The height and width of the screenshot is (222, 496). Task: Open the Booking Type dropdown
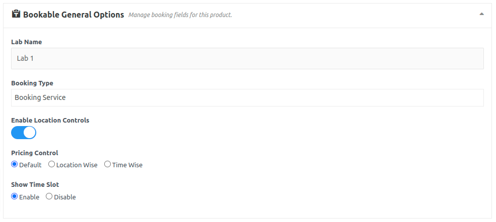(247, 97)
